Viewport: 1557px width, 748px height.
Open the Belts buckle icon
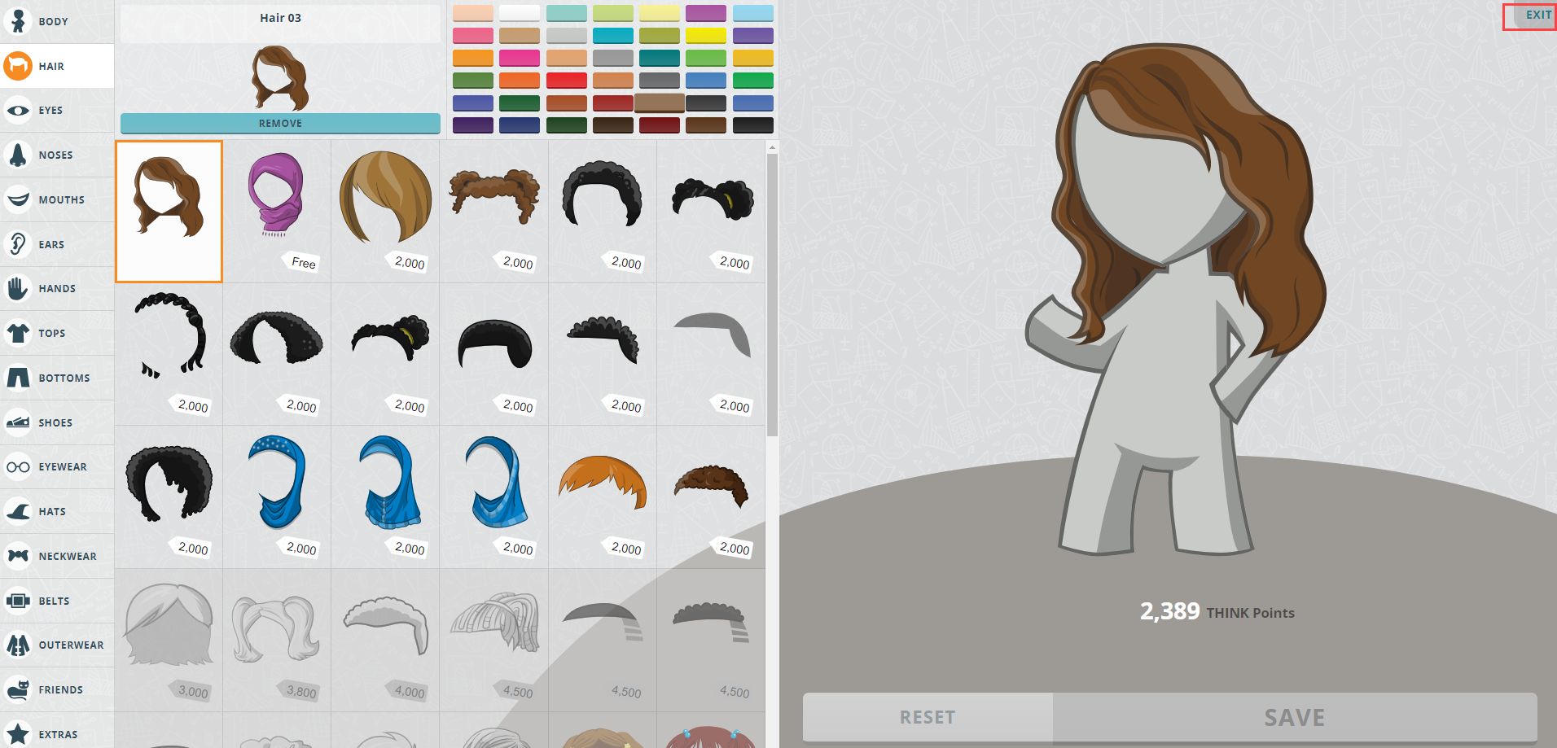pyautogui.click(x=18, y=601)
